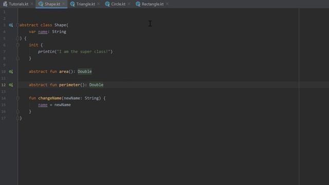Show implementations of perimeter() via gutter icon

click(x=11, y=85)
